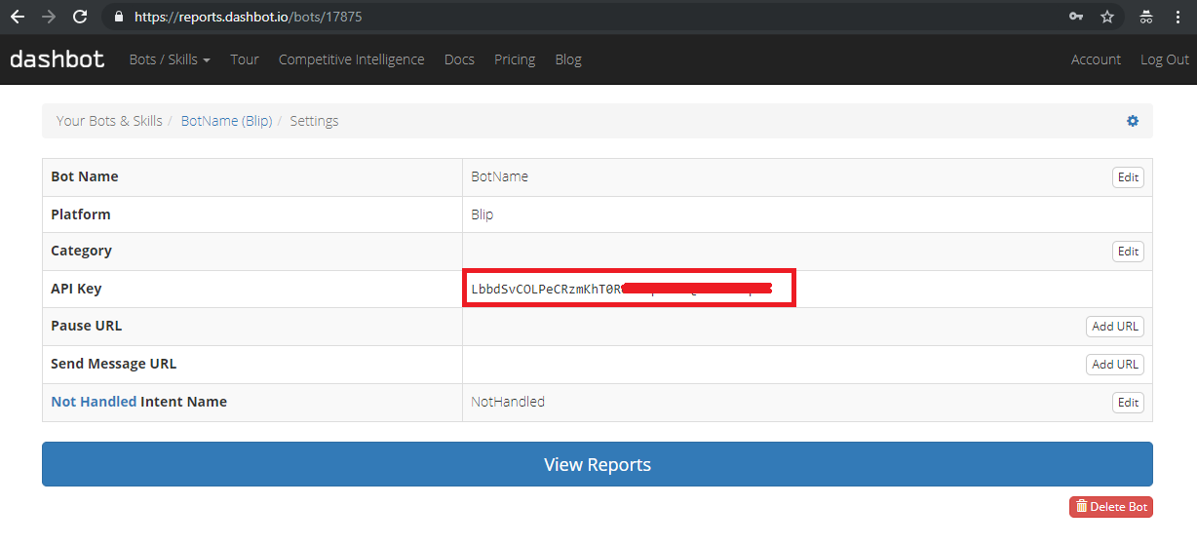1197x545 pixels.
Task: Click the Pause URL row label
Action: [87, 326]
